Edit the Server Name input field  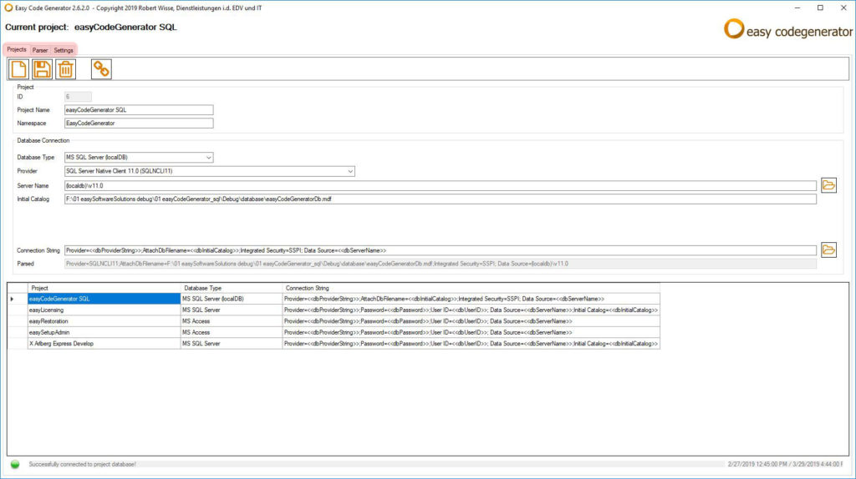click(x=440, y=186)
